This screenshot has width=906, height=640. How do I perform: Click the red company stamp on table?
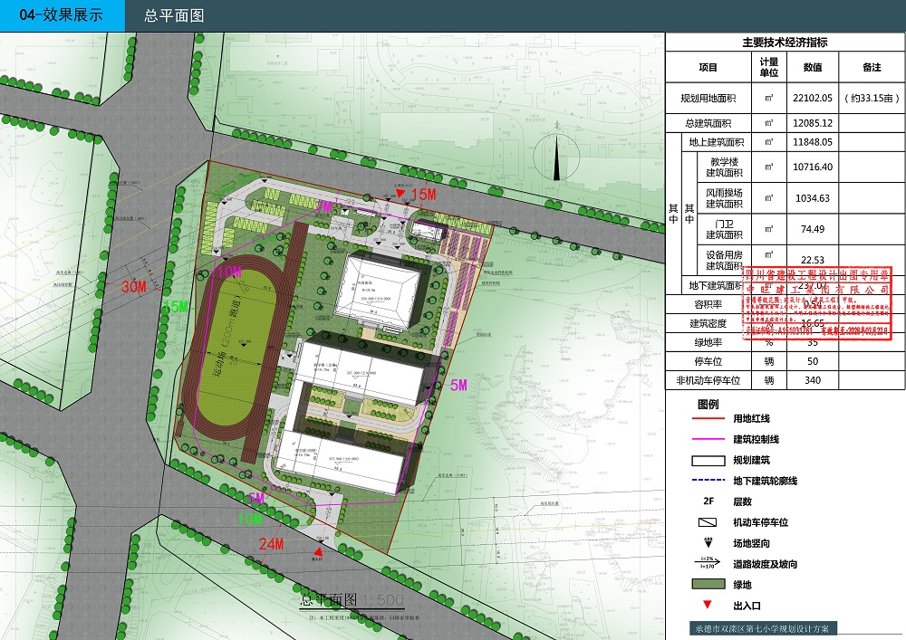coord(818,303)
